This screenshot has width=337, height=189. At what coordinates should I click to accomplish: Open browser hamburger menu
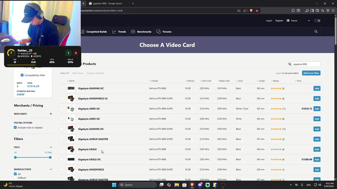(333, 10)
